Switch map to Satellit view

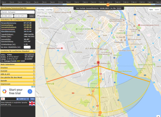[157, 10]
